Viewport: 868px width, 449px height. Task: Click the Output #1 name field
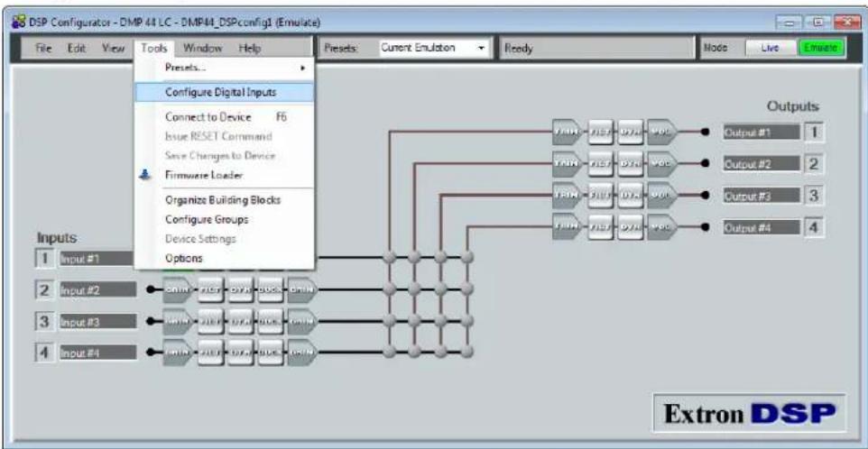[x=762, y=133]
